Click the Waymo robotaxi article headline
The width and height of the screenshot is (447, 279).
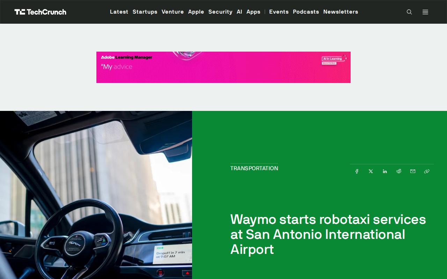click(x=328, y=234)
